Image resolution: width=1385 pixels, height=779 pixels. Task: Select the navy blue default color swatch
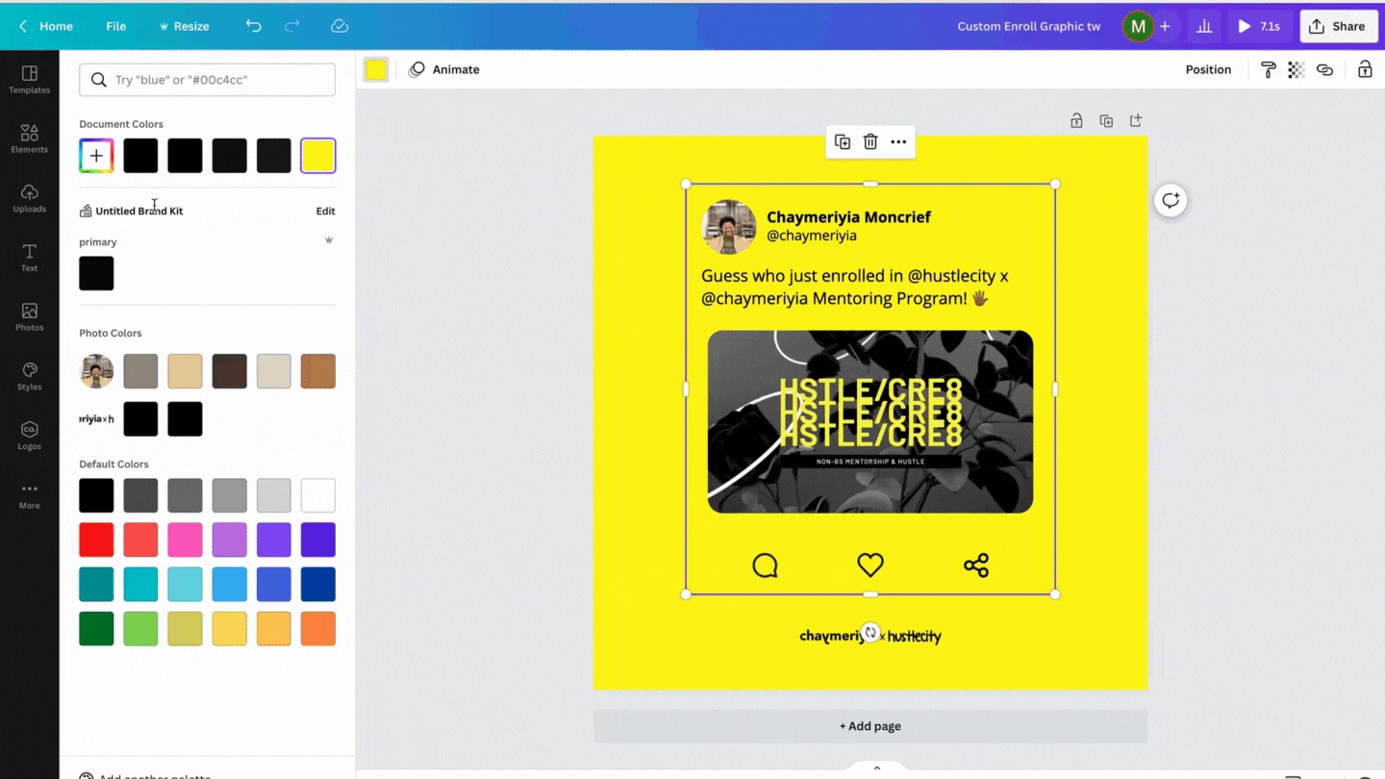point(318,585)
